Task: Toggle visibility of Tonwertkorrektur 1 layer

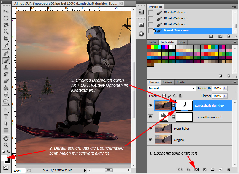Action: click(x=151, y=117)
